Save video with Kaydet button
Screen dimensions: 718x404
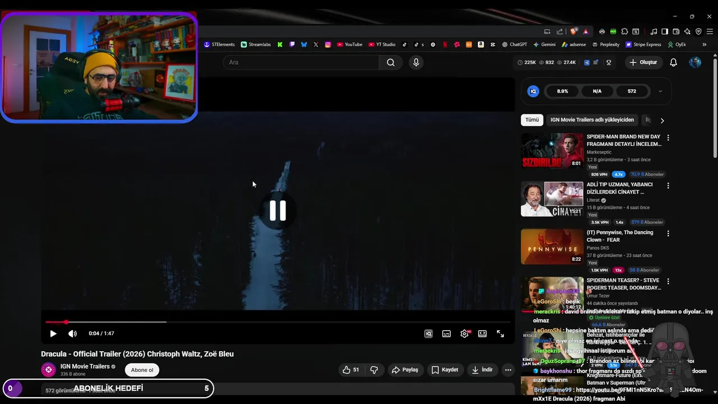445,370
